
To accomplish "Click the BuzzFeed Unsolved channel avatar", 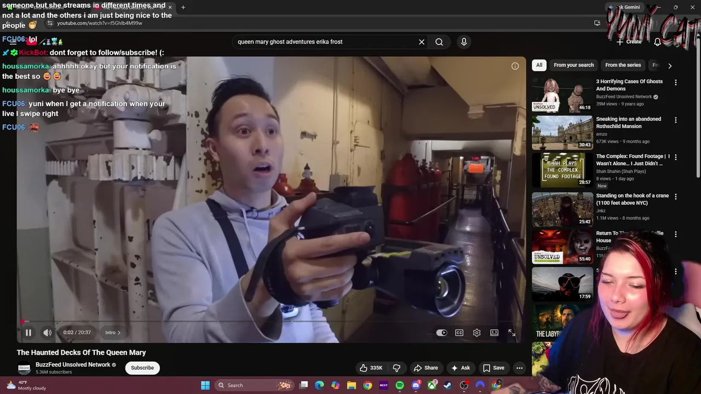I will tap(24, 368).
